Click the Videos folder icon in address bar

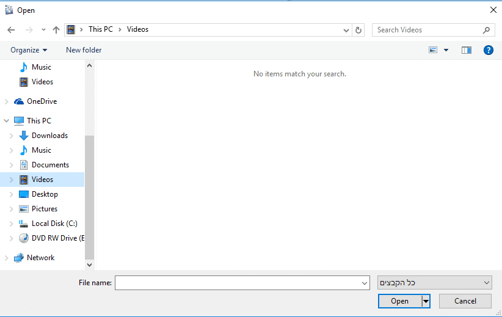71,29
